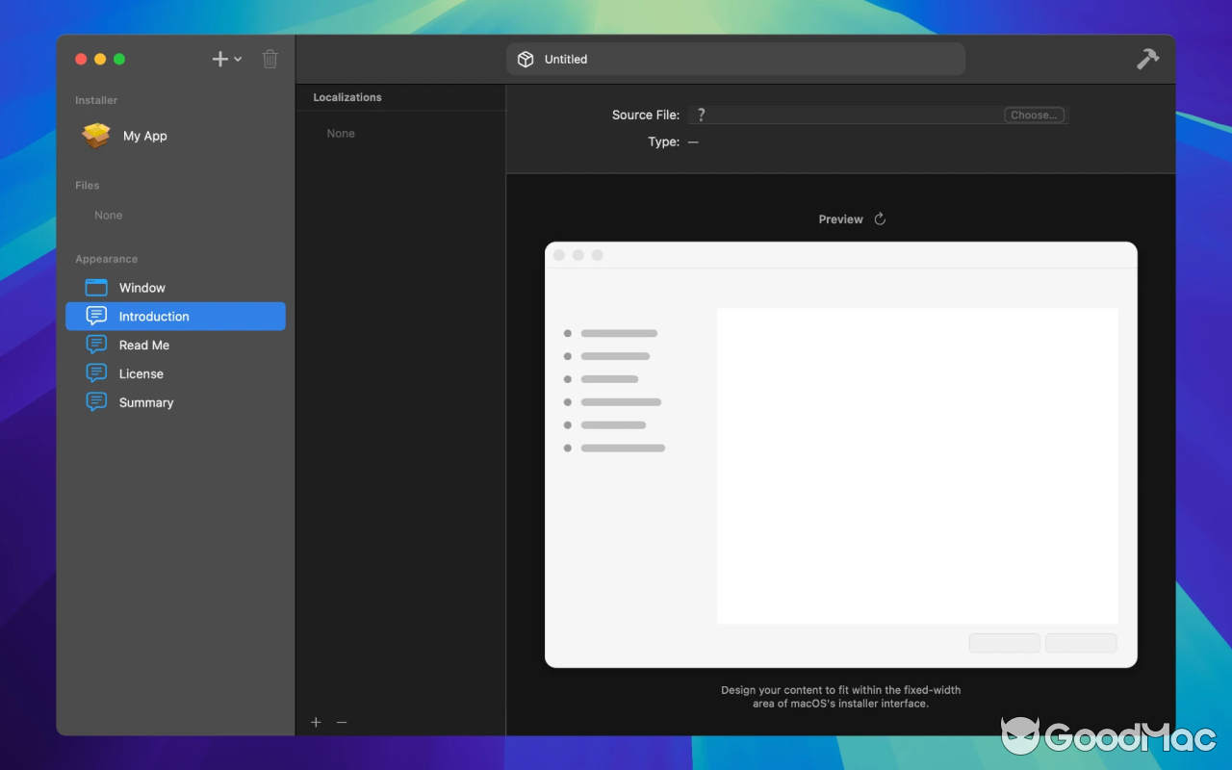Select the Read Me page icon
1232x770 pixels.
pos(95,345)
